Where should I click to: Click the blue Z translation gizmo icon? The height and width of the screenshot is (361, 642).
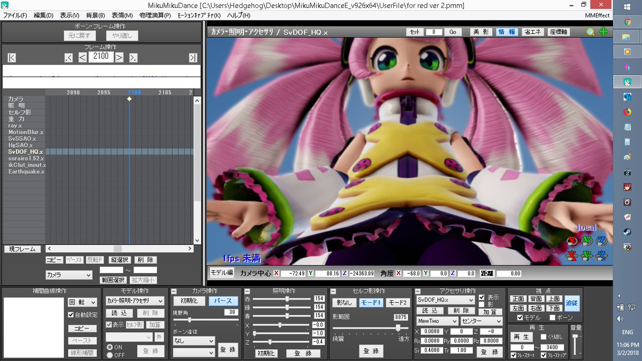[601, 255]
